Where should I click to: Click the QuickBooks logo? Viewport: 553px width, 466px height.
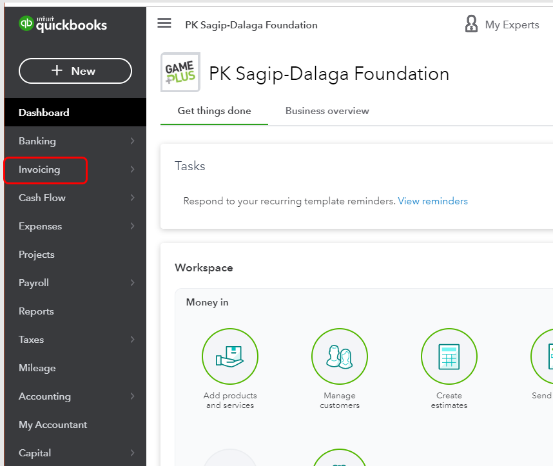pyautogui.click(x=63, y=25)
